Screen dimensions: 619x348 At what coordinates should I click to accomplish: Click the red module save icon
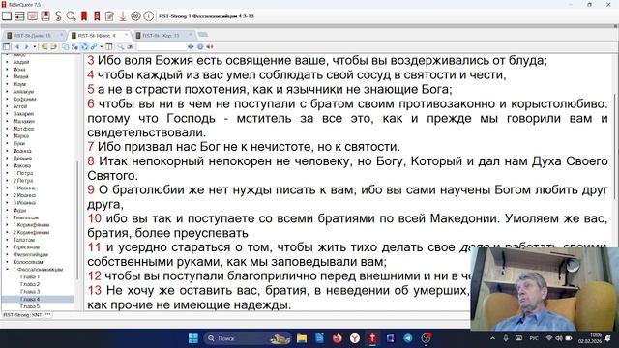pyautogui.click(x=45, y=16)
